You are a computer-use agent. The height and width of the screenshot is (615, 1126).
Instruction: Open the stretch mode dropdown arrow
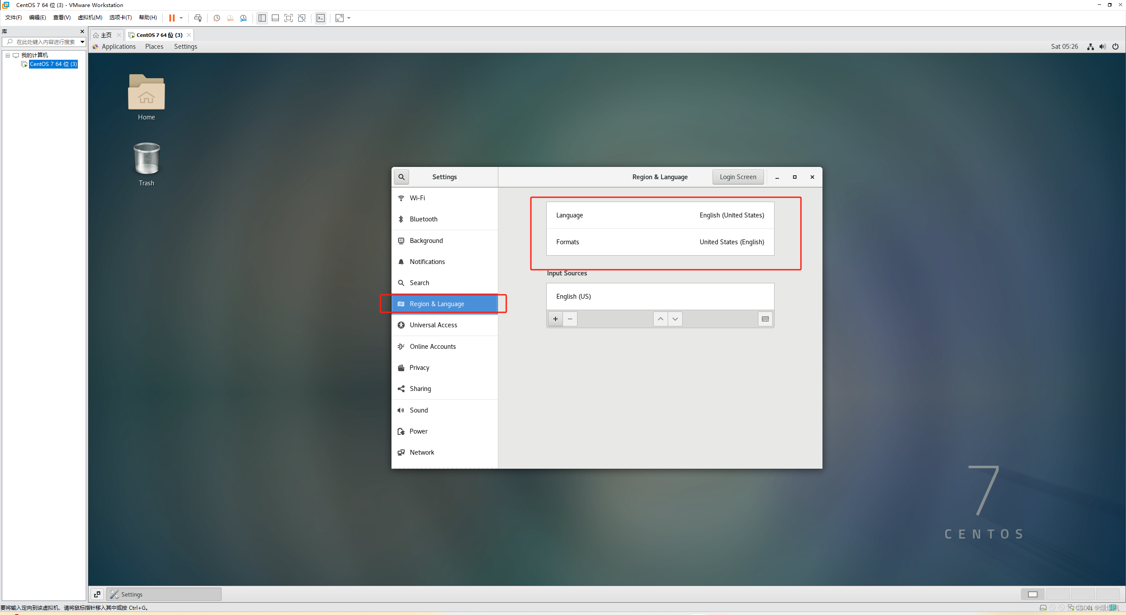349,18
